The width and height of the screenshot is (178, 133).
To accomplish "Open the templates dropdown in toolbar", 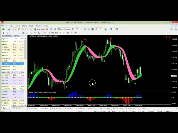I will 119,29.
